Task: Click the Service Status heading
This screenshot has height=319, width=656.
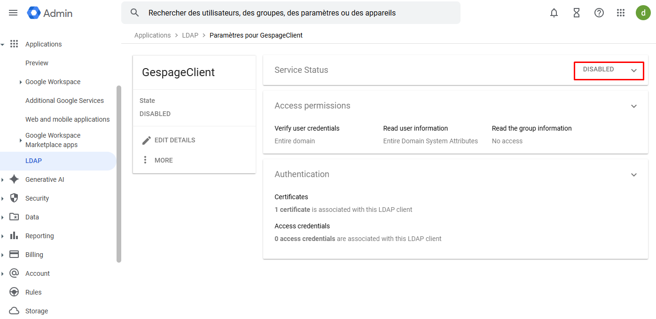Action: [x=301, y=70]
